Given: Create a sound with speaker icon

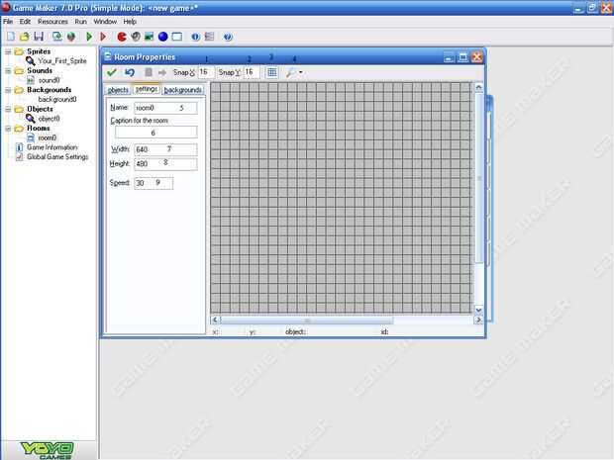Looking at the screenshot, I should click(136, 37).
